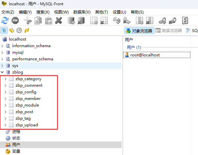This screenshot has height=155, width=198.
Task: Expand the zbp_category table node
Action: pos(5,79)
